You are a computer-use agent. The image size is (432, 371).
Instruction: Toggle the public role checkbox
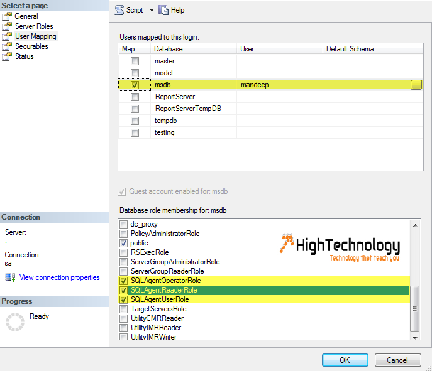pos(123,243)
